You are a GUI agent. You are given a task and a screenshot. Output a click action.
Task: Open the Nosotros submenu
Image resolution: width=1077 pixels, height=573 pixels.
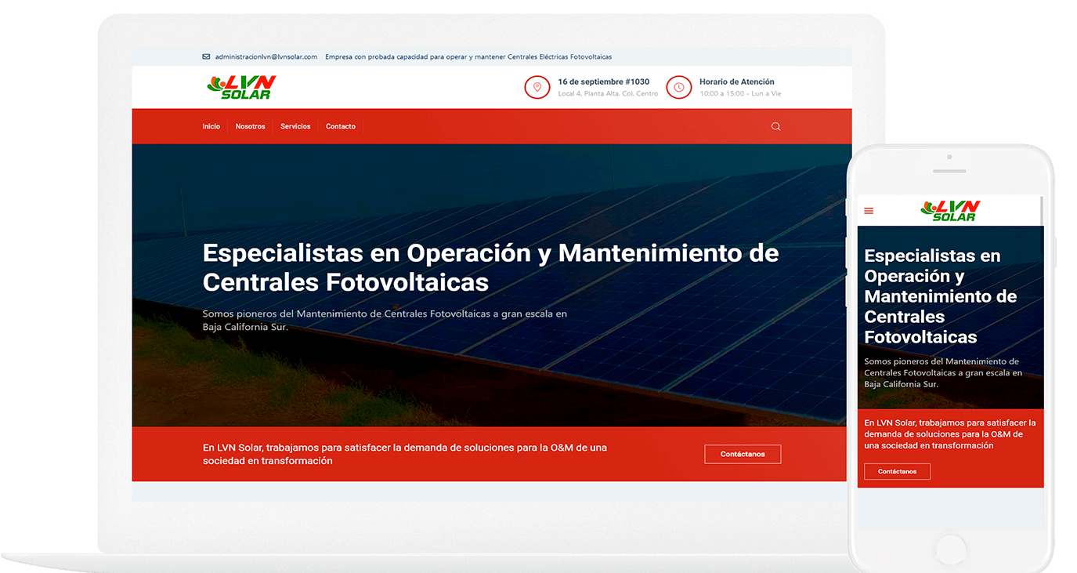tap(250, 125)
